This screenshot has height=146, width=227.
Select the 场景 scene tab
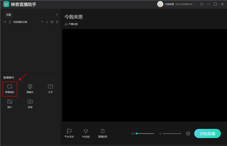point(9,15)
